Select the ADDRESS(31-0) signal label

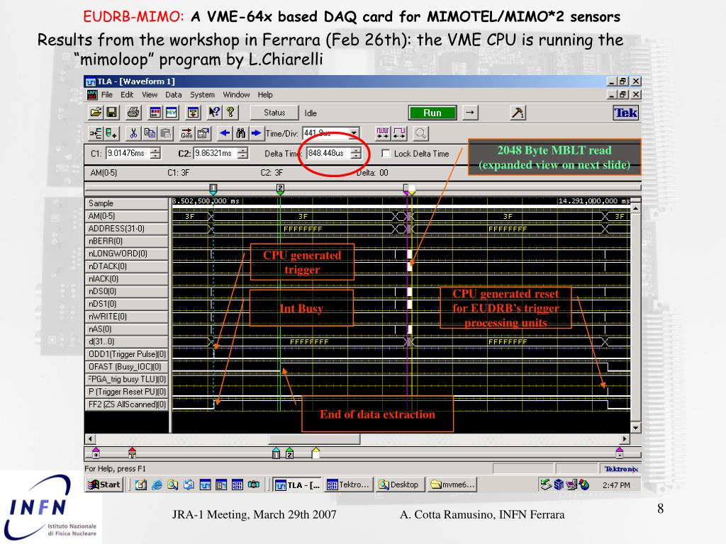coord(126,229)
